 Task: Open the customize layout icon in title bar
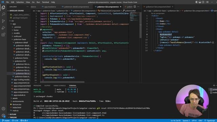207,2
